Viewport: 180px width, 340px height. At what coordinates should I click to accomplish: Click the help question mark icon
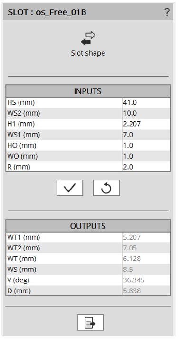pyautogui.click(x=167, y=12)
